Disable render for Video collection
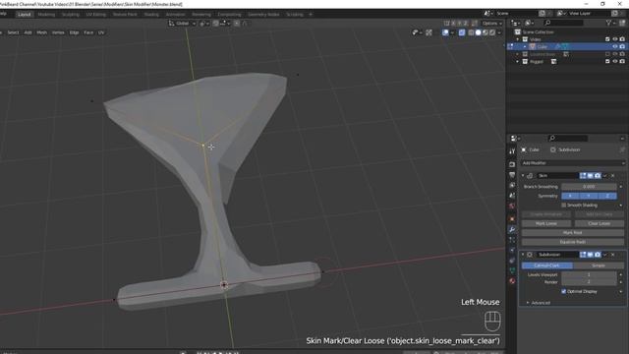This screenshot has width=629, height=354. click(622, 39)
